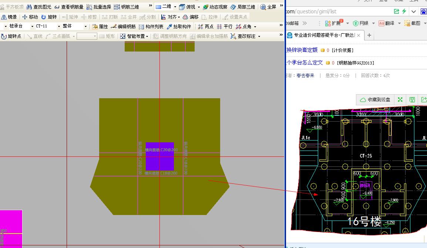Open a new browser tab
Image resolution: width=427 pixels, height=248 pixels.
tap(369, 35)
